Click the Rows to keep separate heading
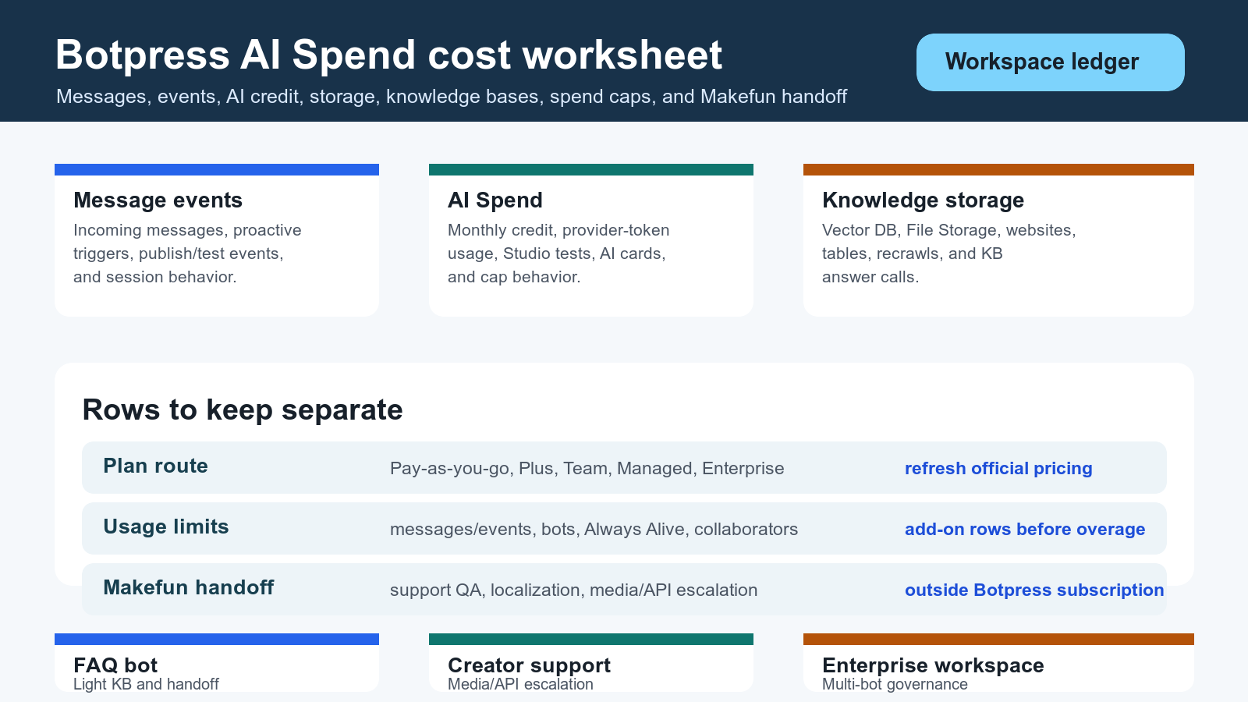This screenshot has height=702, width=1248. pos(243,410)
